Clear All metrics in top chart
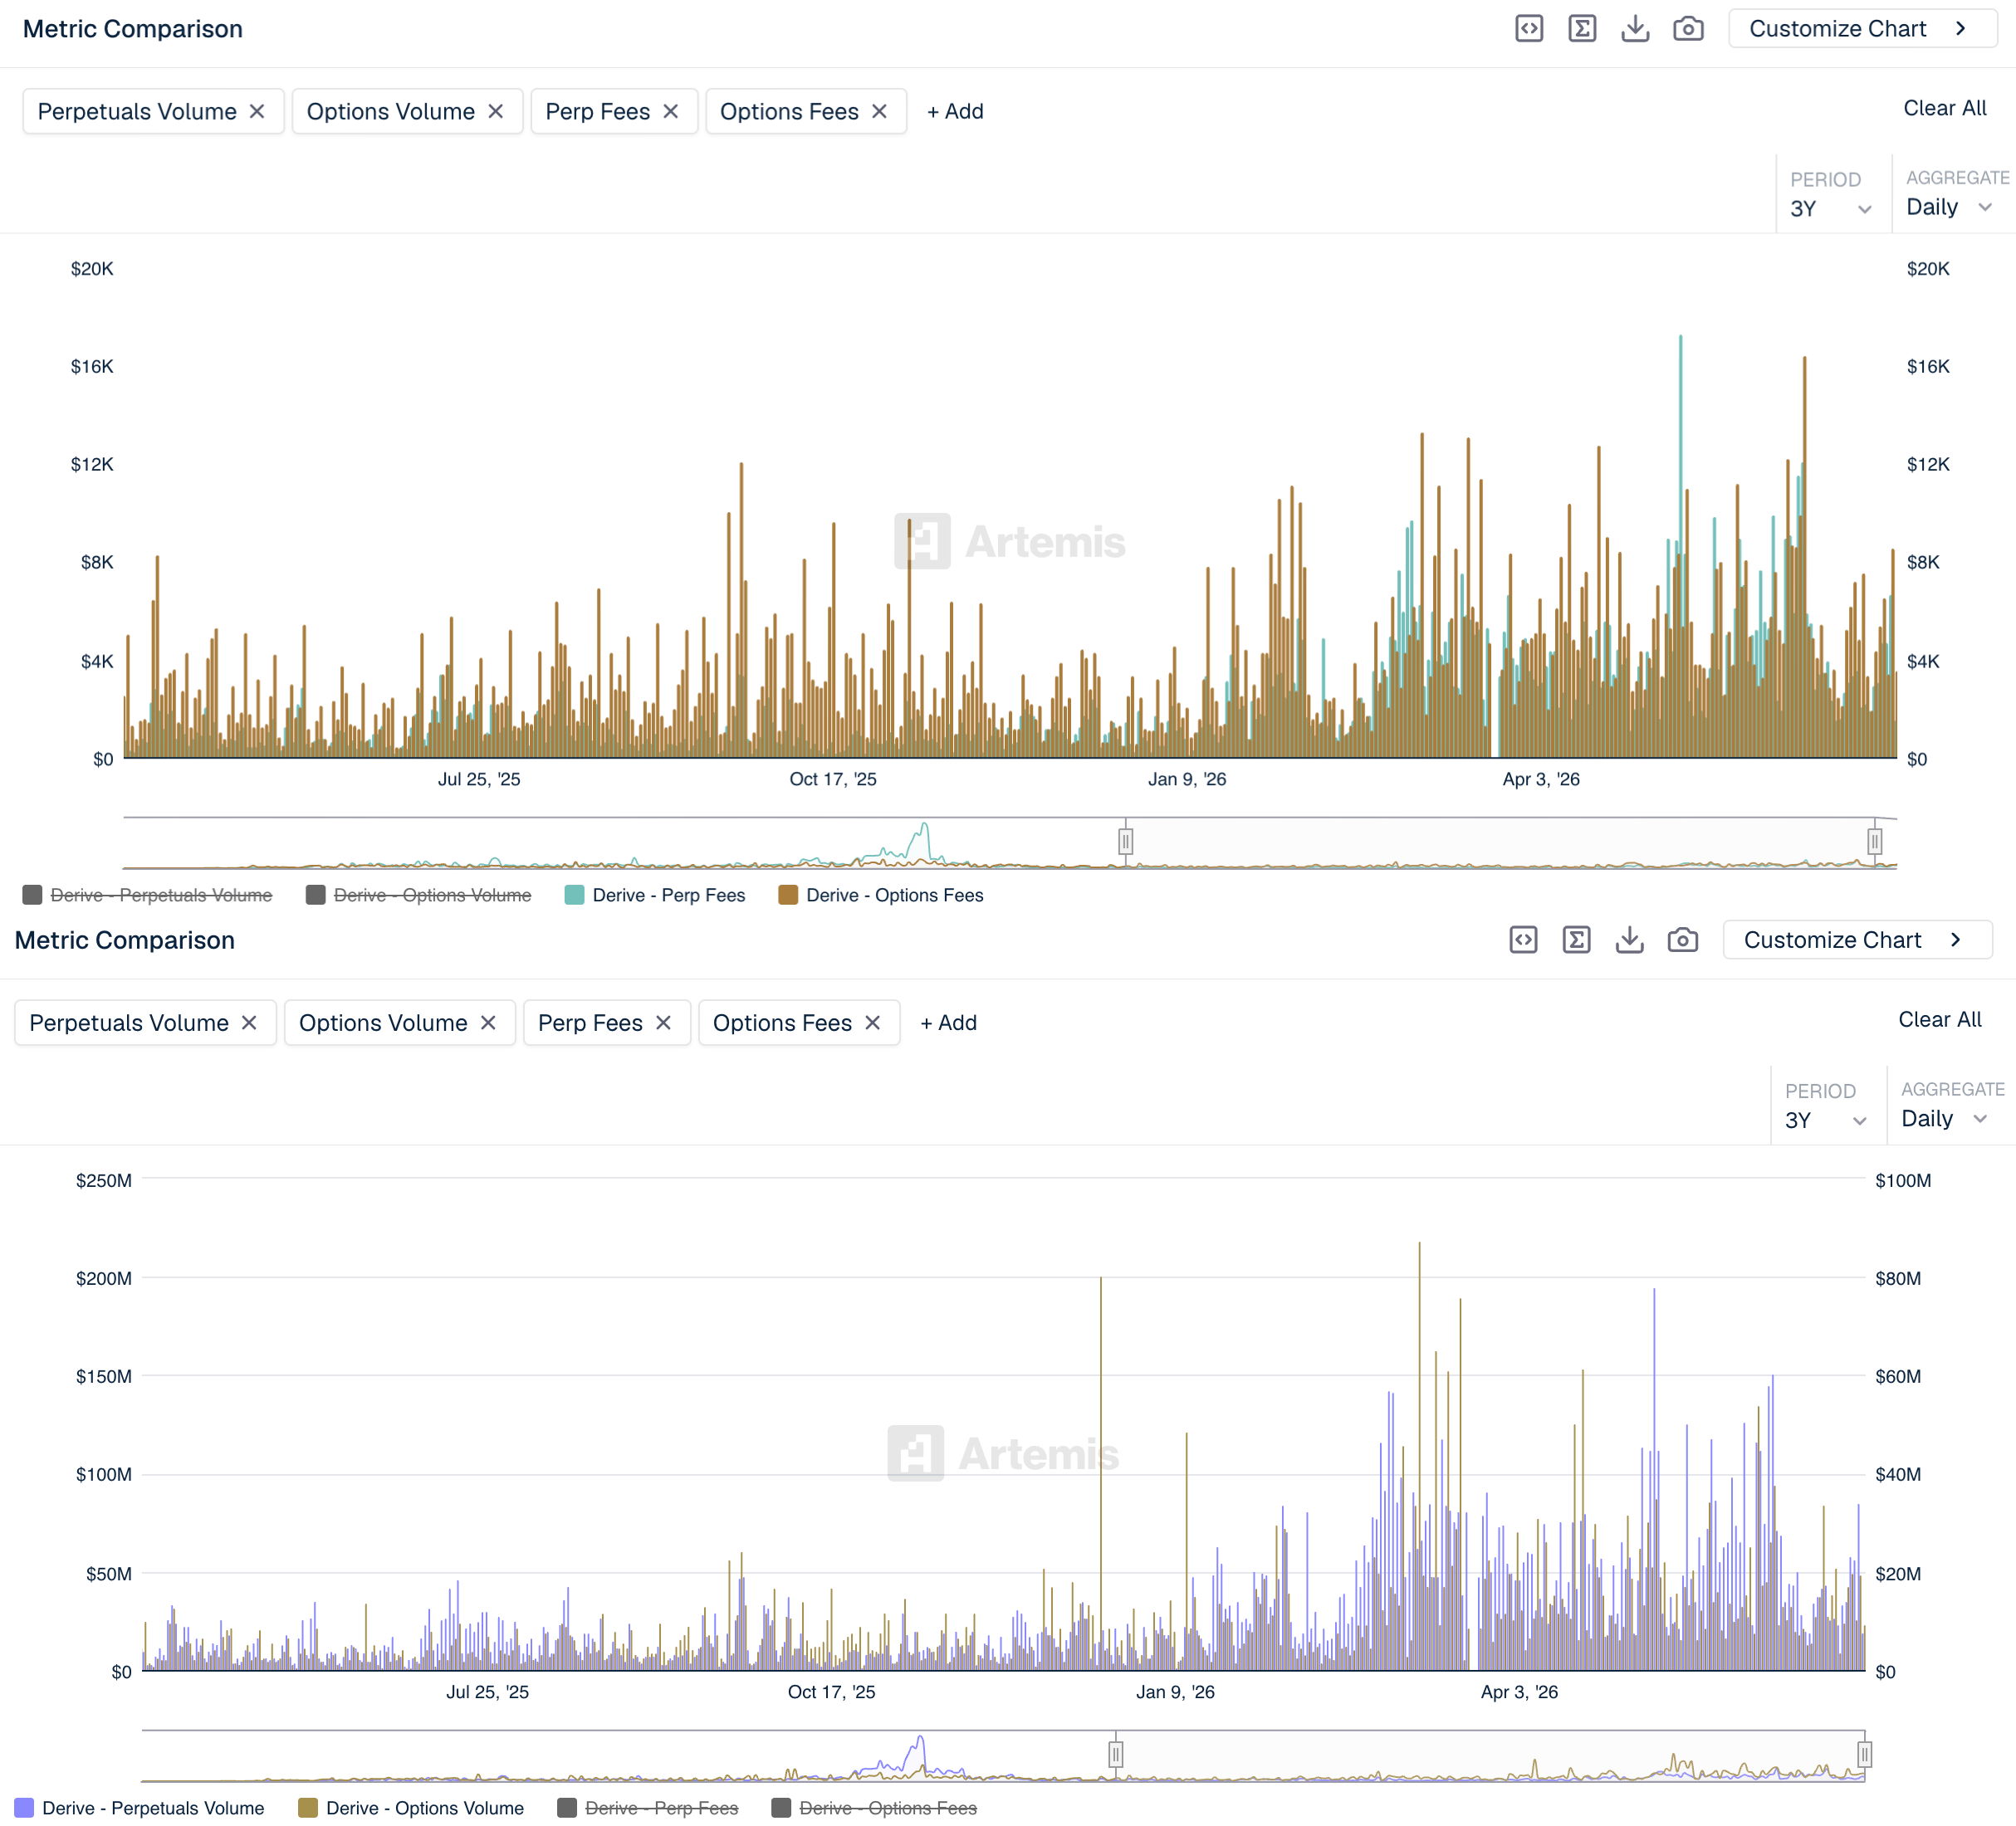Viewport: 2016px width, 1826px height. click(x=1944, y=108)
